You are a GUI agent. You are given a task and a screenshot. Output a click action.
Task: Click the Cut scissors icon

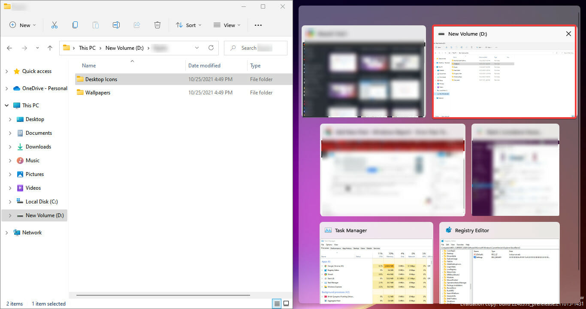pyautogui.click(x=54, y=25)
